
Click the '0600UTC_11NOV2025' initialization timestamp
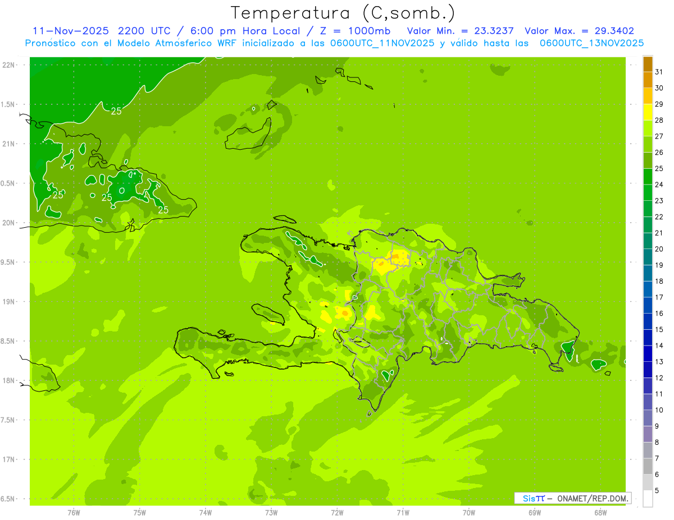[382, 43]
